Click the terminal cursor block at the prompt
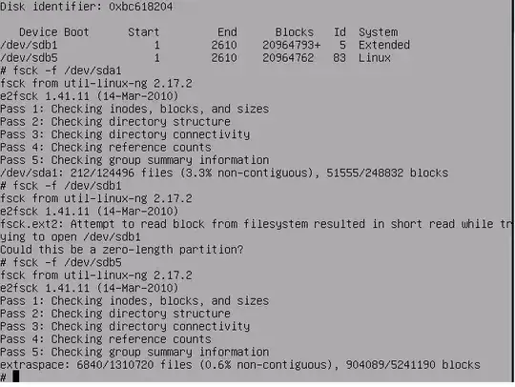Viewport: 515px width, 387px height. coord(16,377)
